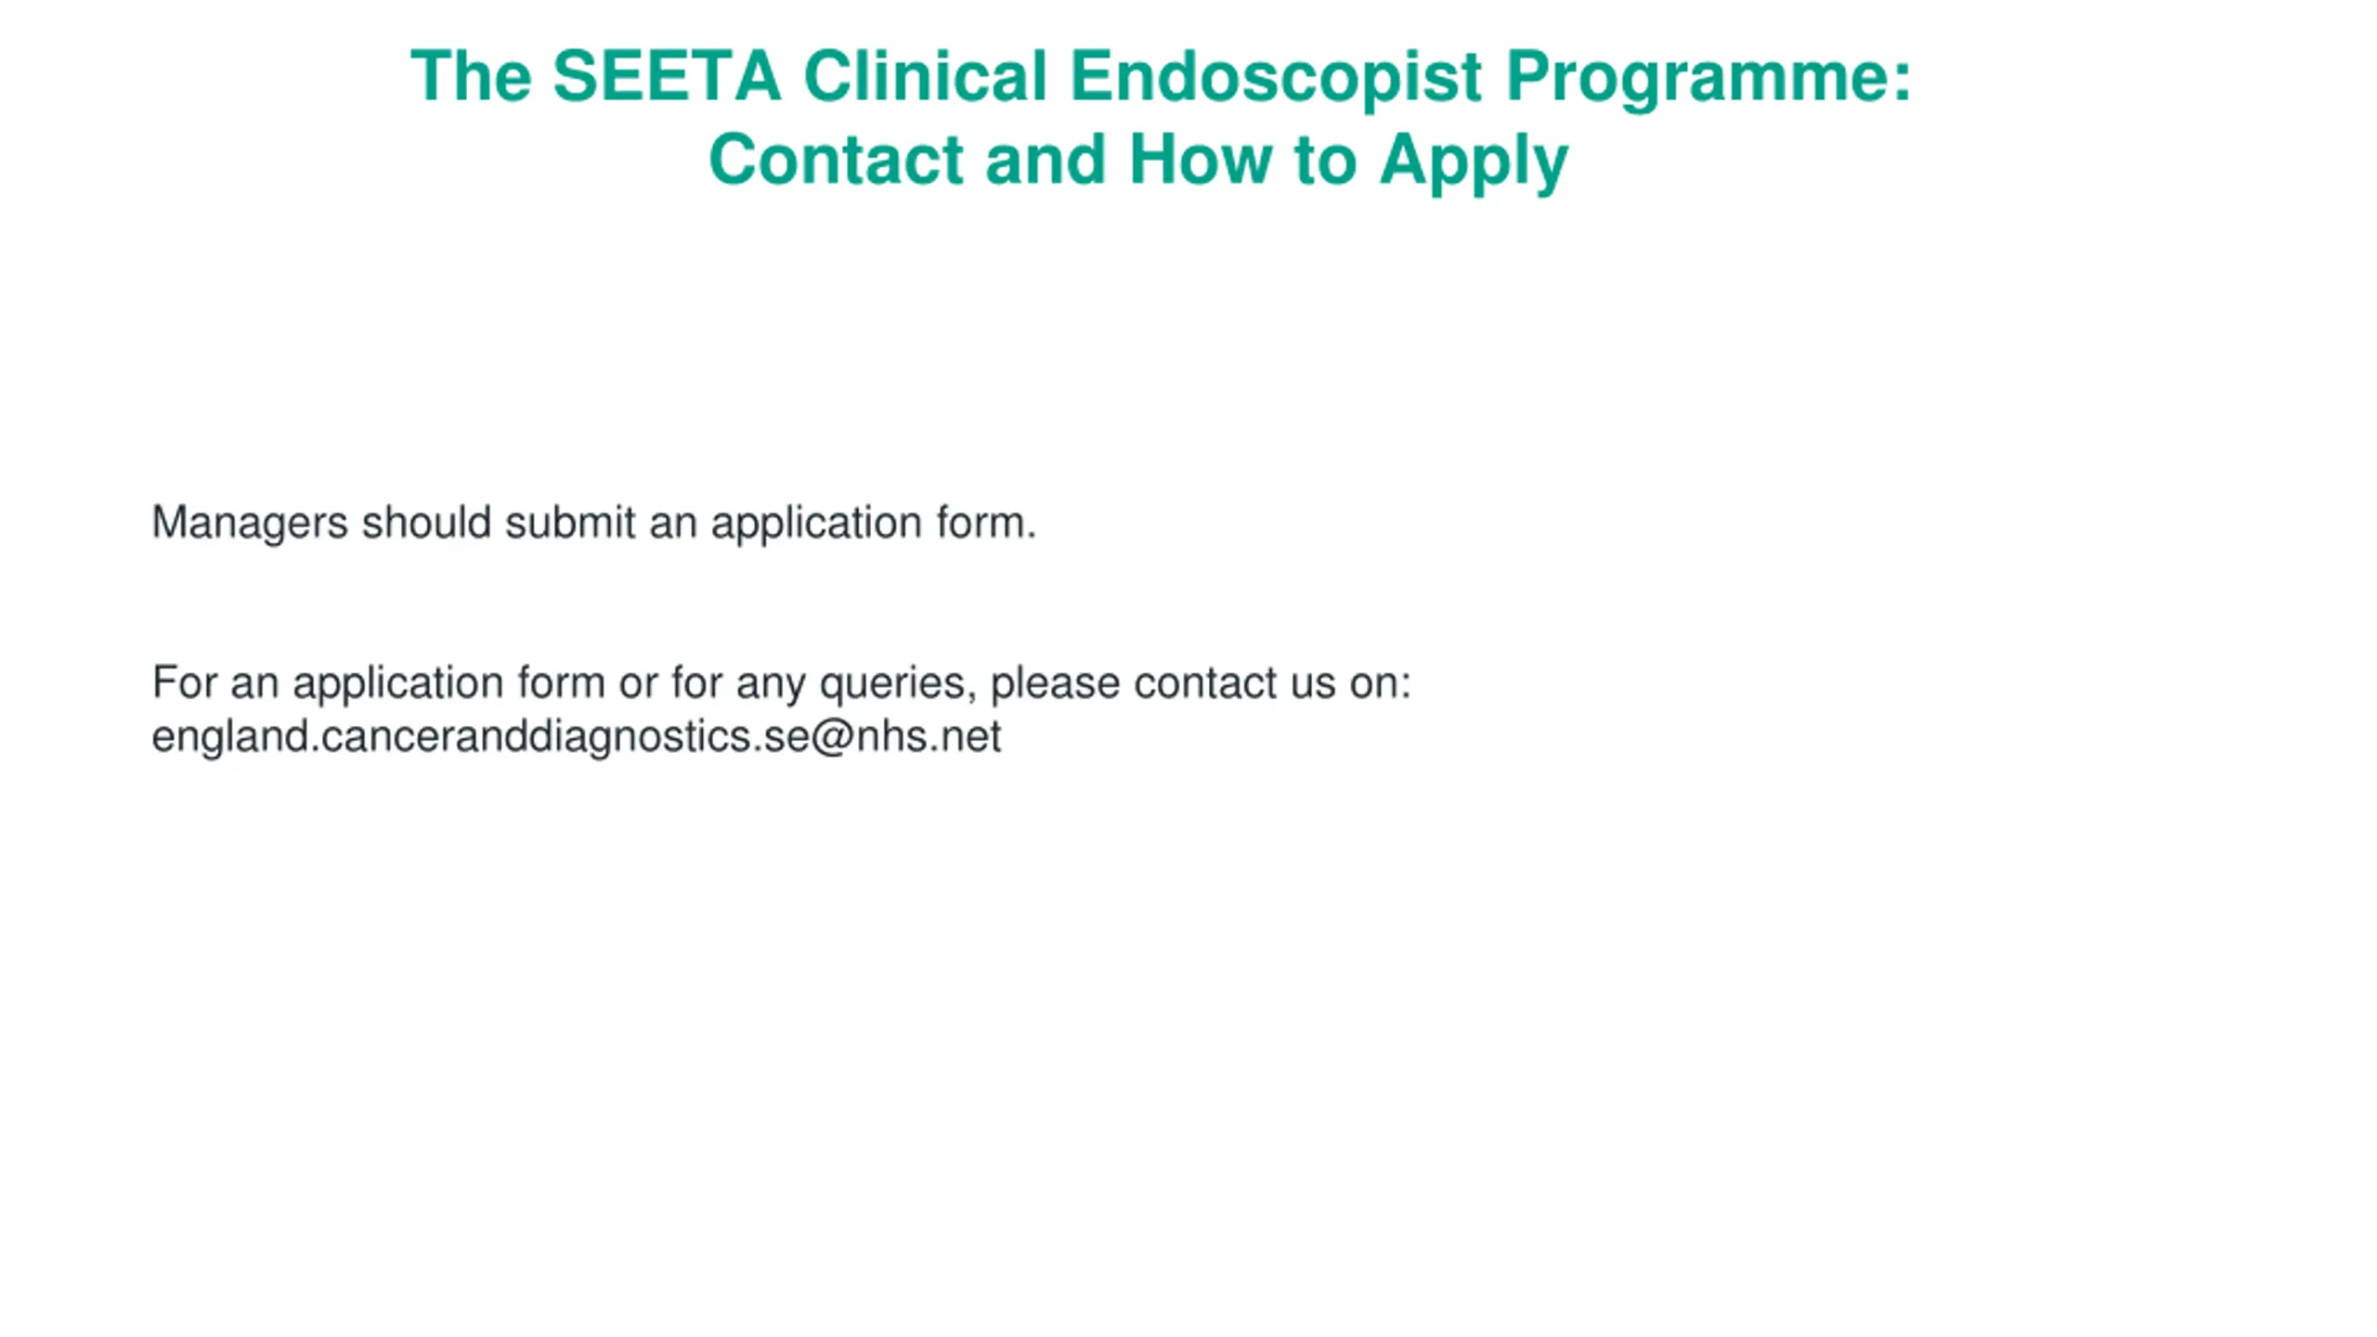Select the word Clinical in the heading
Screen dimensions: 2377x1337
click(x=925, y=76)
